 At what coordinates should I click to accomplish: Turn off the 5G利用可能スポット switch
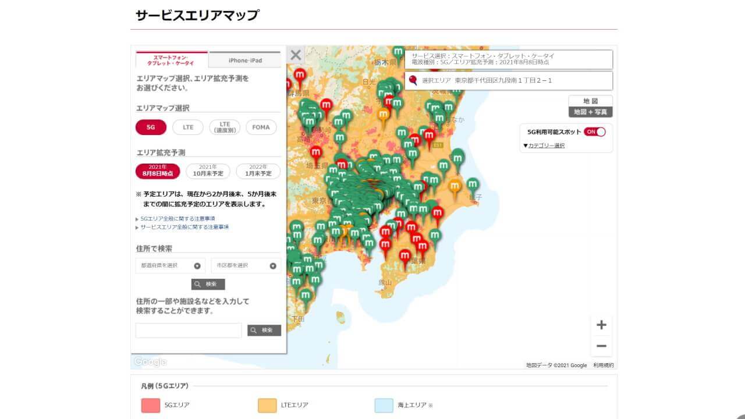point(593,132)
